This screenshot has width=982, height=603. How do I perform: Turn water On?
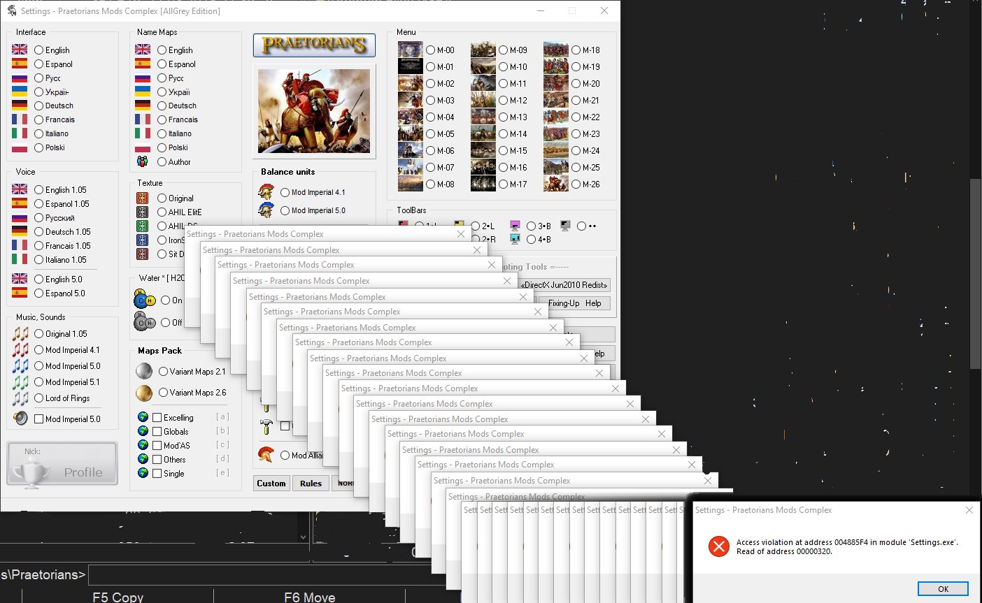pyautogui.click(x=166, y=300)
